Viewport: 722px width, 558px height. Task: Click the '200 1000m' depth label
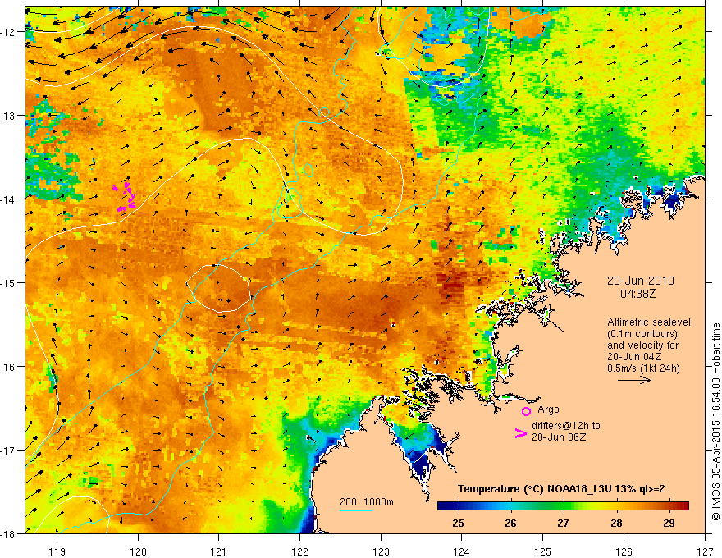[367, 502]
